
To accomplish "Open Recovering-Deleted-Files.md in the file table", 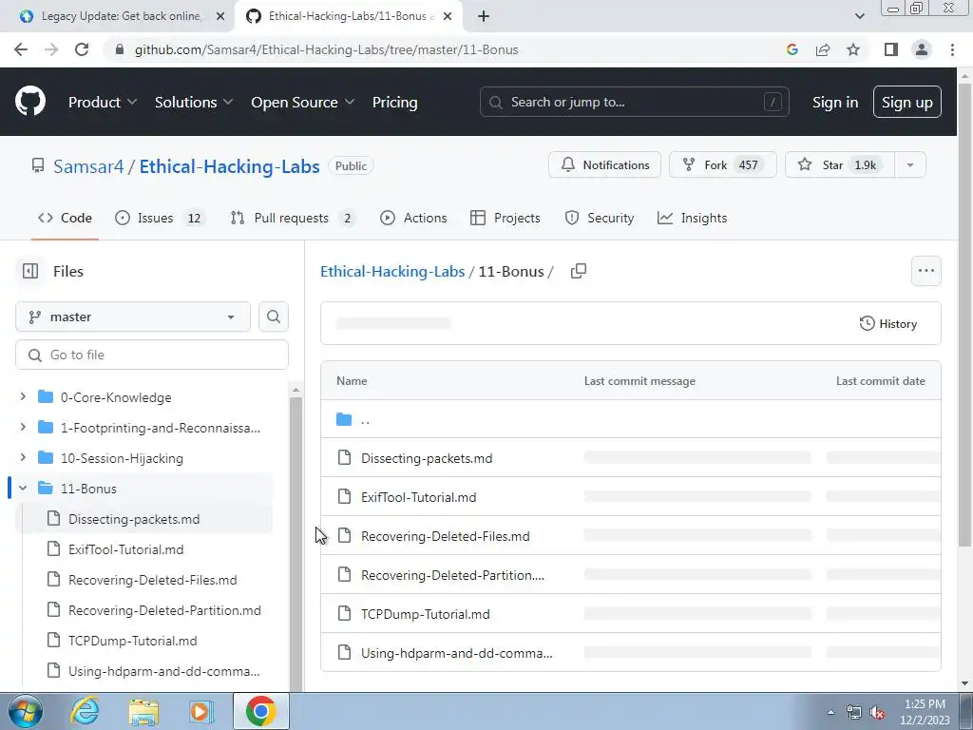I will point(446,536).
